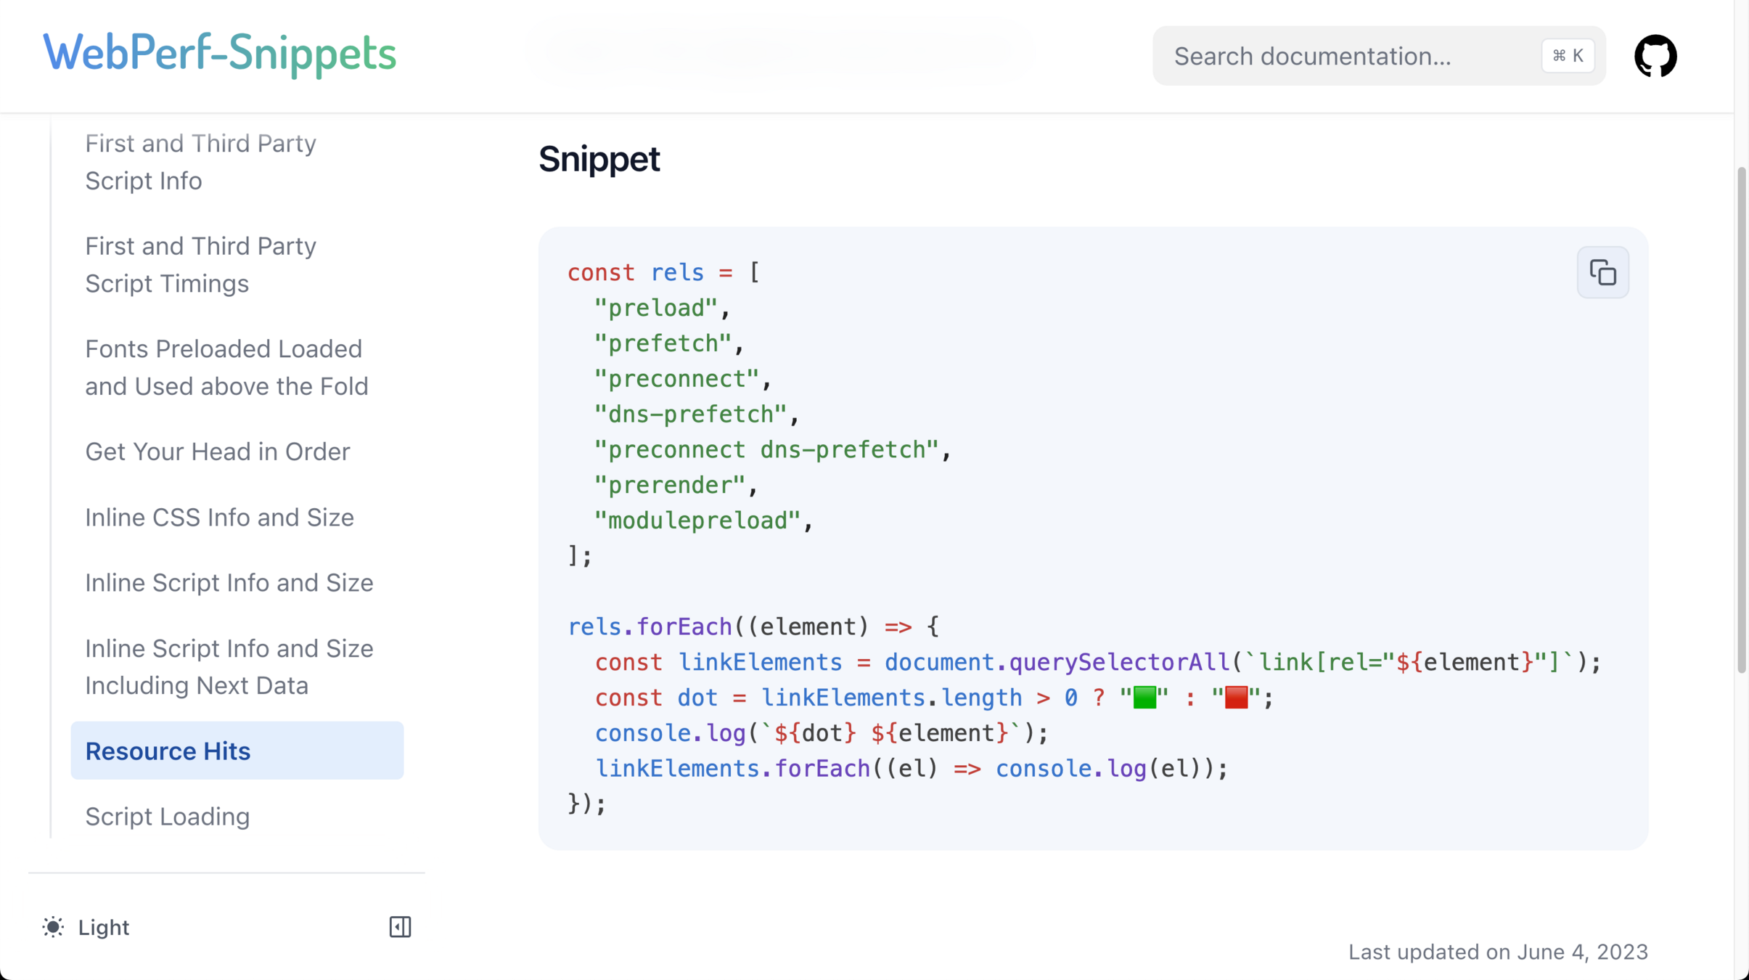The height and width of the screenshot is (980, 1749).
Task: Go to Script Loading page
Action: [x=168, y=817]
